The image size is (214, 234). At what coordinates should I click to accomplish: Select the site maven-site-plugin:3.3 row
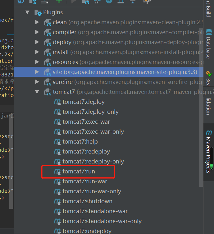[109, 72]
